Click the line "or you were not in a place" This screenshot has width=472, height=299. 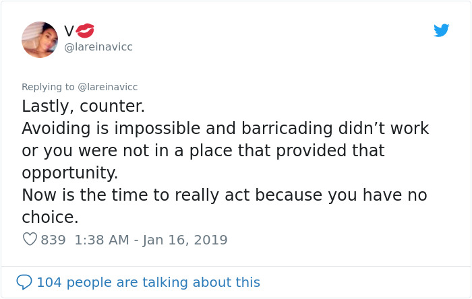202,151
